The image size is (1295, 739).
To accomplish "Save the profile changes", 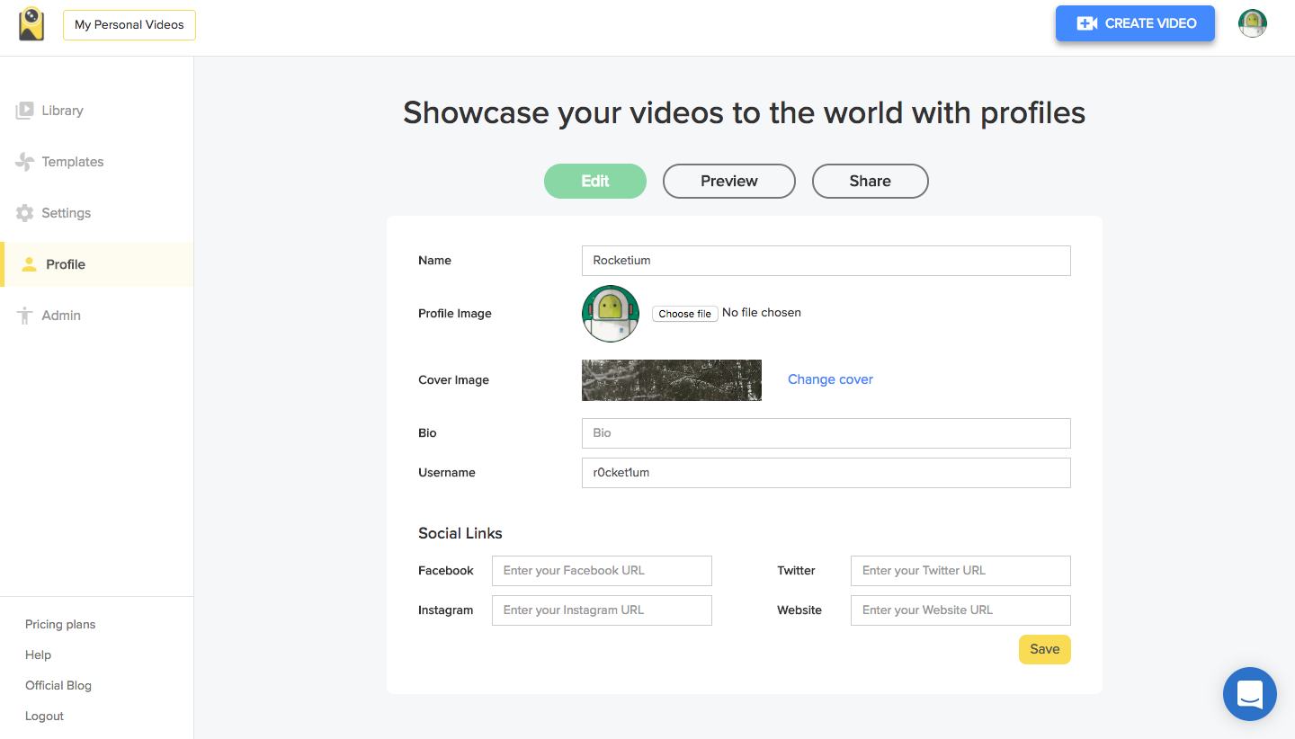I will point(1045,649).
